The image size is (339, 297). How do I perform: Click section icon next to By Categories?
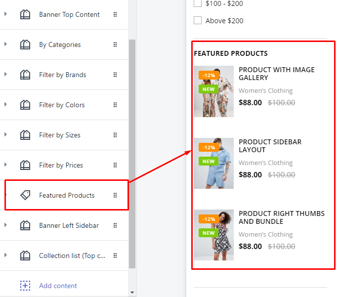pyautogui.click(x=25, y=44)
